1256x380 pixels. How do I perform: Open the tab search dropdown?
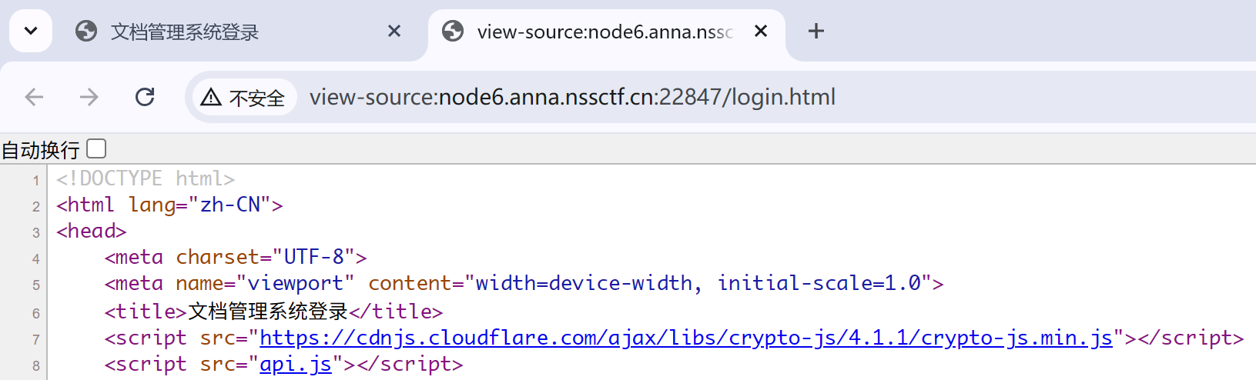coord(31,32)
